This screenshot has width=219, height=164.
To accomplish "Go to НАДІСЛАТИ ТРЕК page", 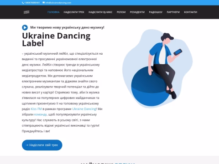I will click(x=74, y=12).
